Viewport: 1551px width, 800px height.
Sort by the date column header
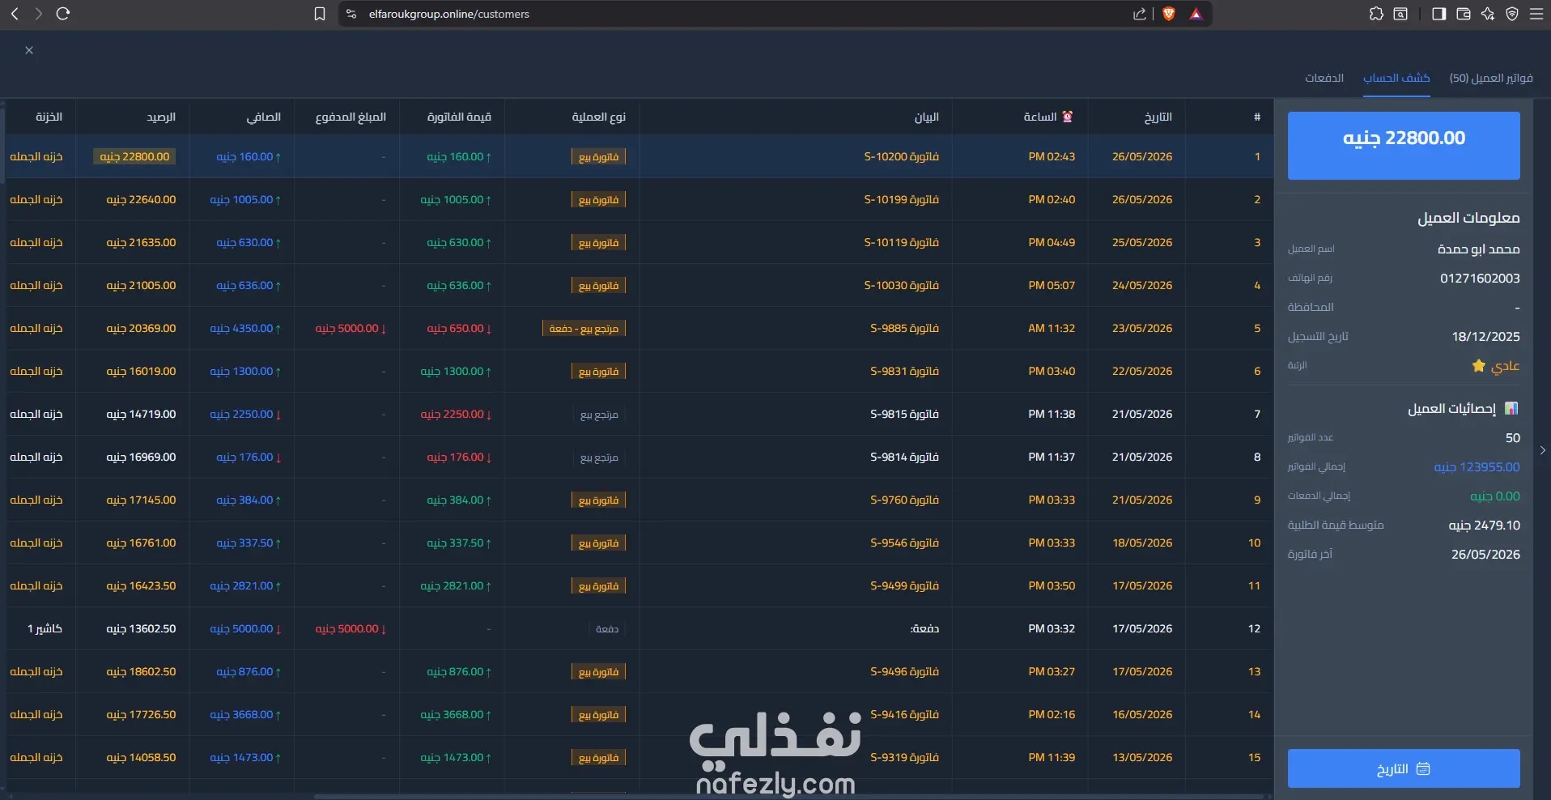(1158, 117)
